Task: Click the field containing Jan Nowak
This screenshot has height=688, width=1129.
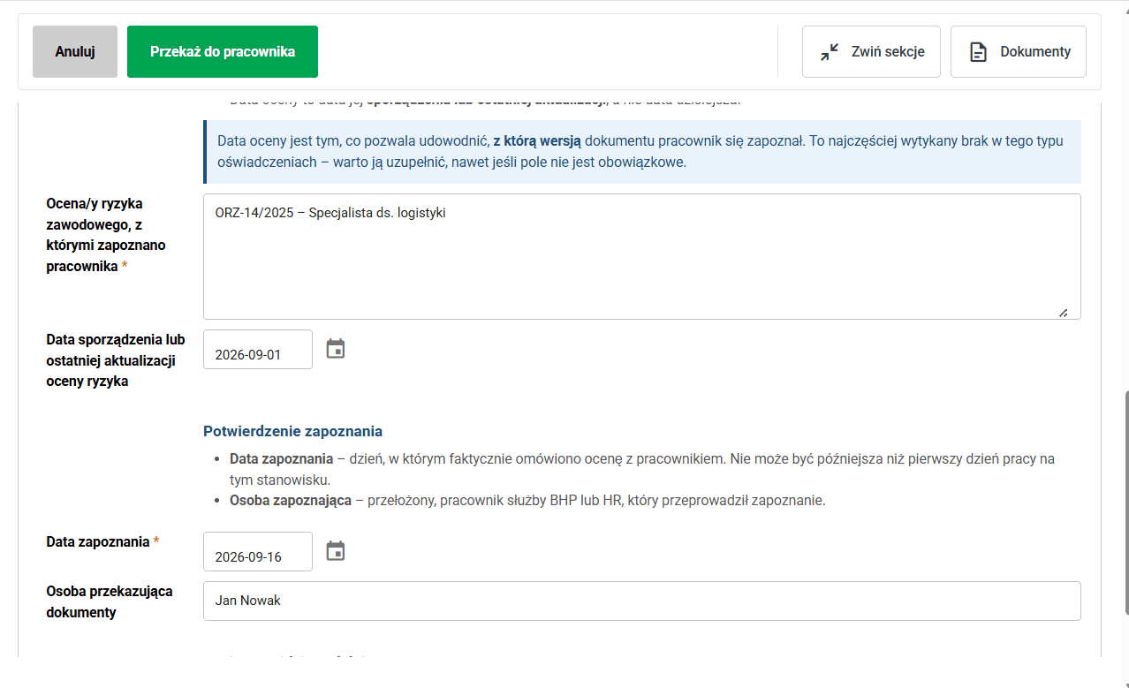Action: (642, 601)
